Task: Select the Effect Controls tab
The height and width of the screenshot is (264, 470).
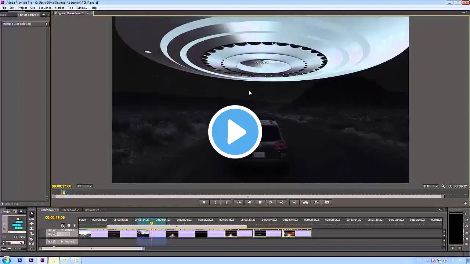Action: (x=29, y=15)
